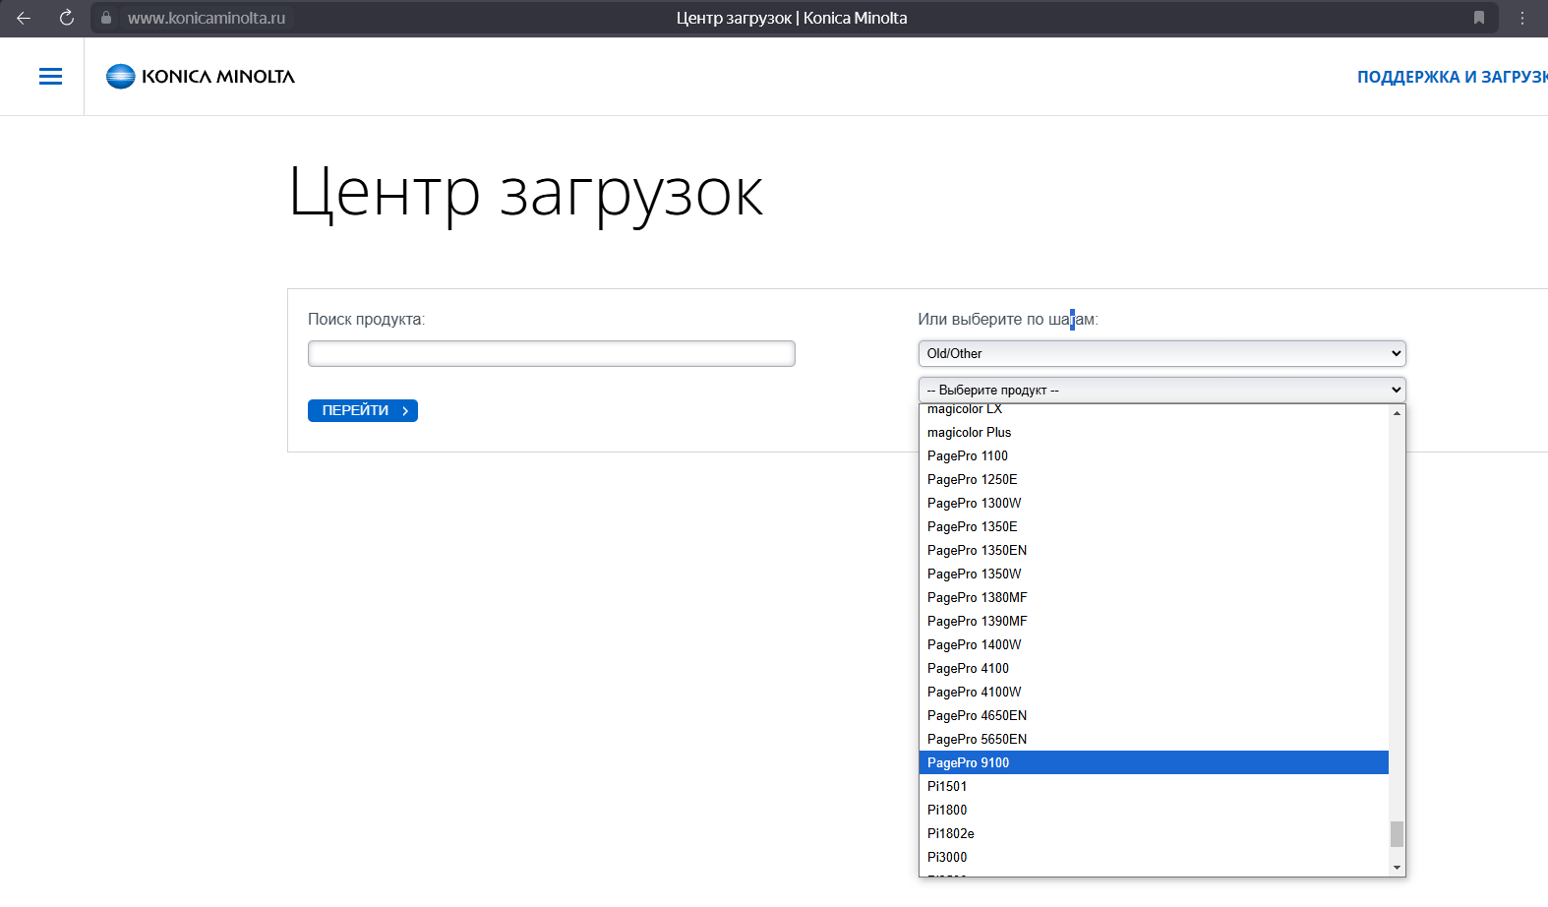
Task: Pick PagePro 1350W from the dropdown
Action: tap(1154, 574)
